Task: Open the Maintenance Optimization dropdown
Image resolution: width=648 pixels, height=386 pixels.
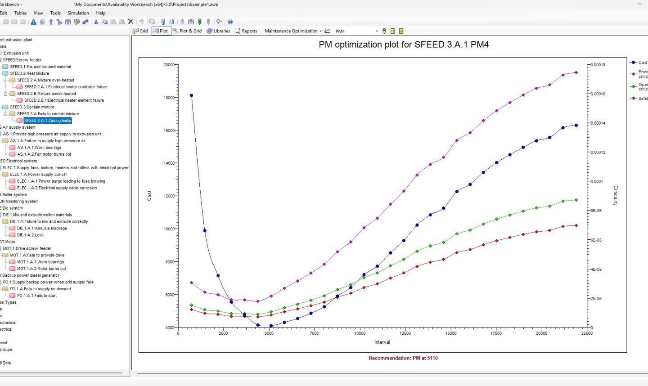Action: coord(321,31)
